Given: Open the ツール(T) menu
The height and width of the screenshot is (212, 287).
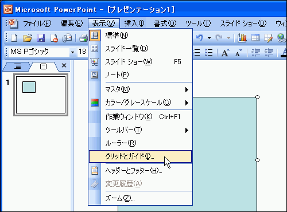Looking at the screenshot, I should tap(198, 23).
